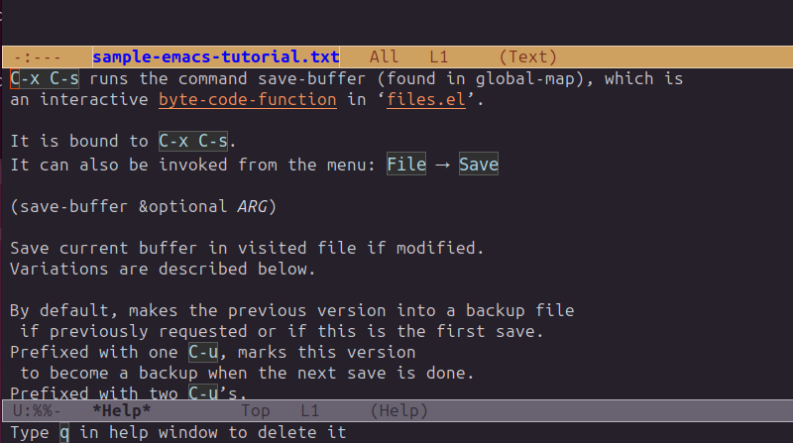793x443 pixels.
Task: Click the All position indicator in mode line
Action: pyautogui.click(x=384, y=57)
